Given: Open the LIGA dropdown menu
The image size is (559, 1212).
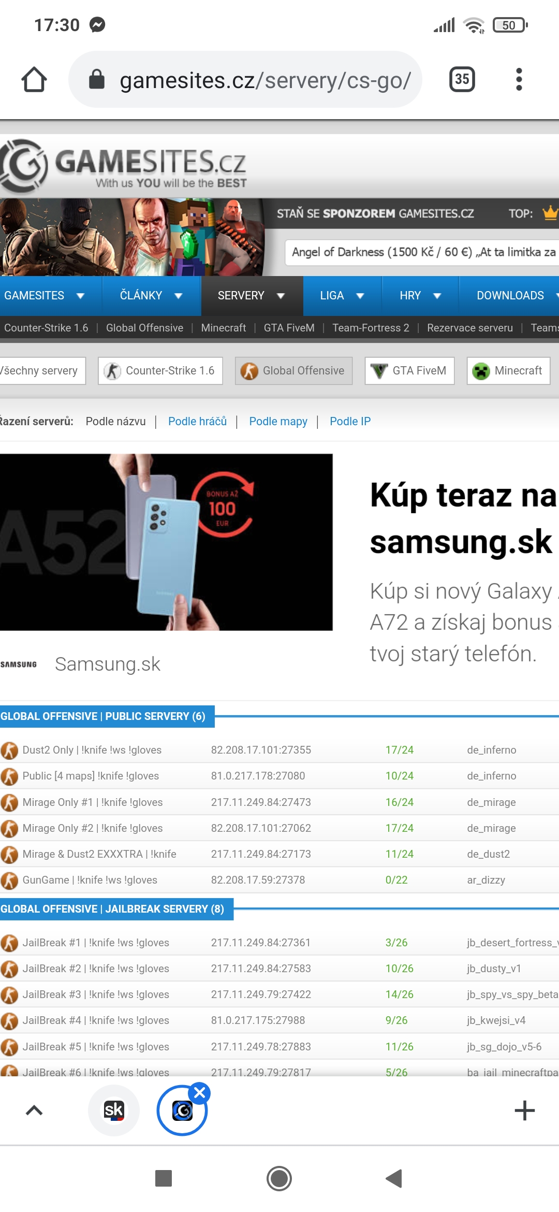Looking at the screenshot, I should pyautogui.click(x=342, y=296).
